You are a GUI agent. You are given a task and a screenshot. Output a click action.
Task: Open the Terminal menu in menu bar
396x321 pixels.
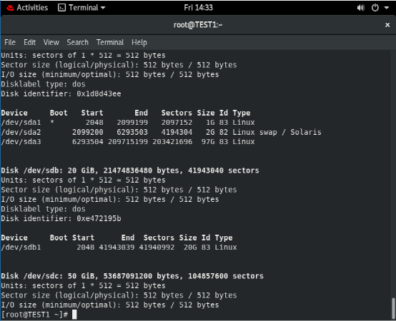[110, 42]
